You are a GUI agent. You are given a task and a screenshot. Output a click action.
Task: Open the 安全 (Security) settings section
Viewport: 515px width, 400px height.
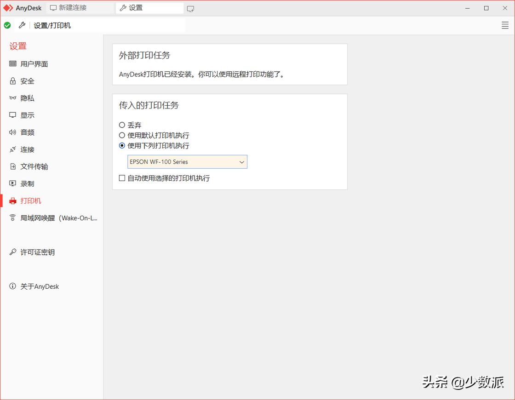point(13,81)
